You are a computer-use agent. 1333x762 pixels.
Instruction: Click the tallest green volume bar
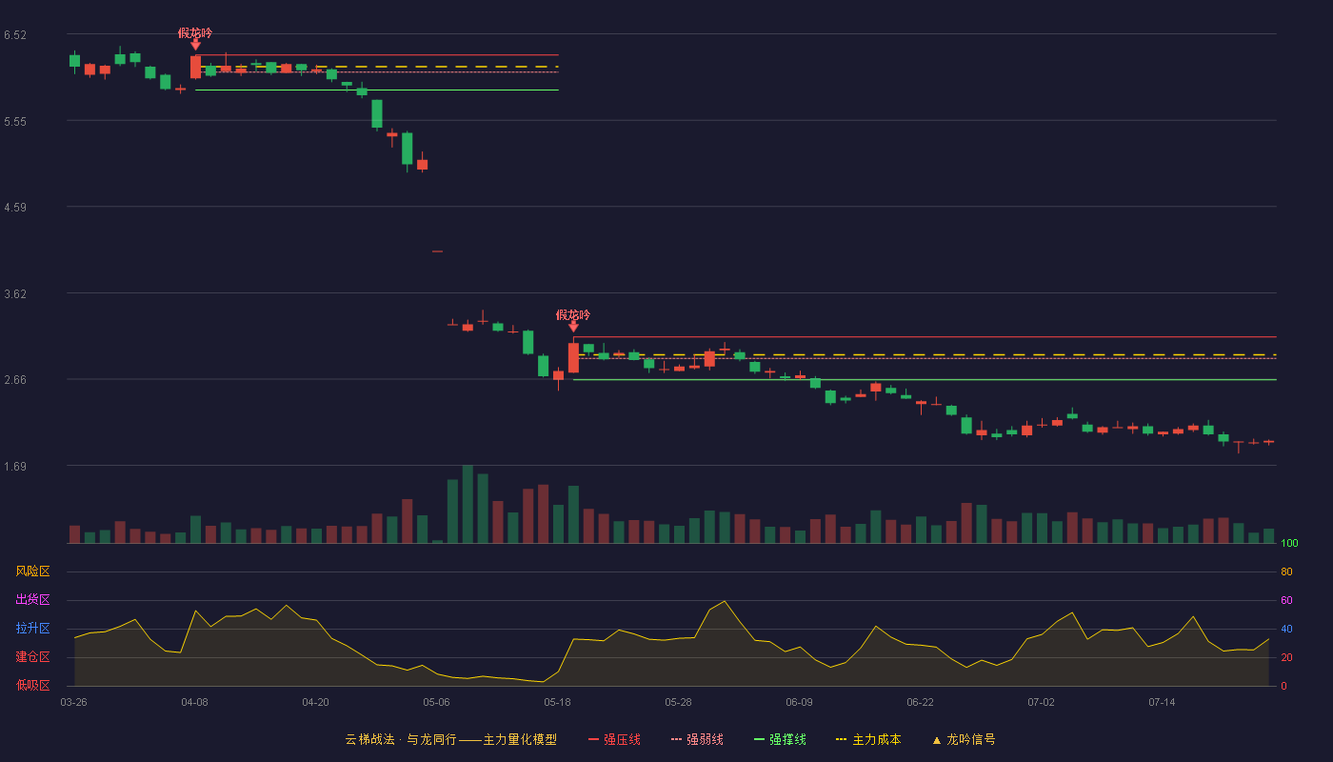click(468, 504)
